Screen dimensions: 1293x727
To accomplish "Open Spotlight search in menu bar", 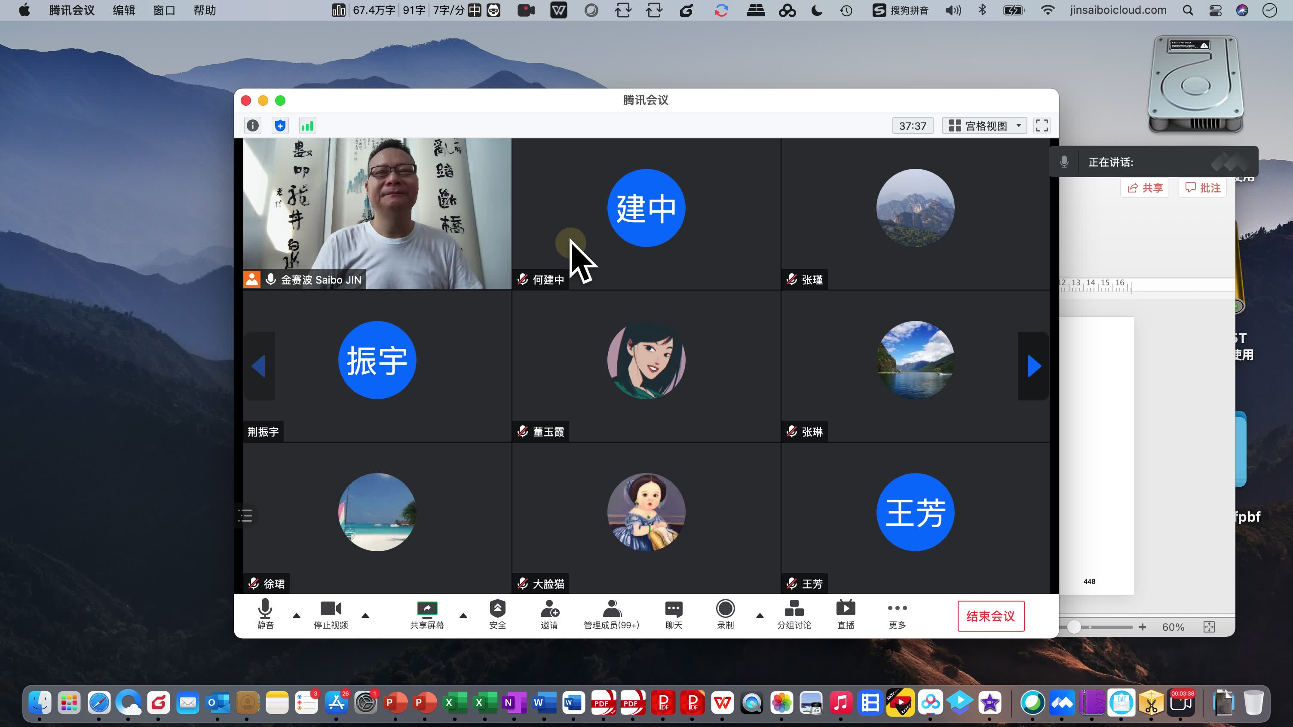I will pos(1188,10).
